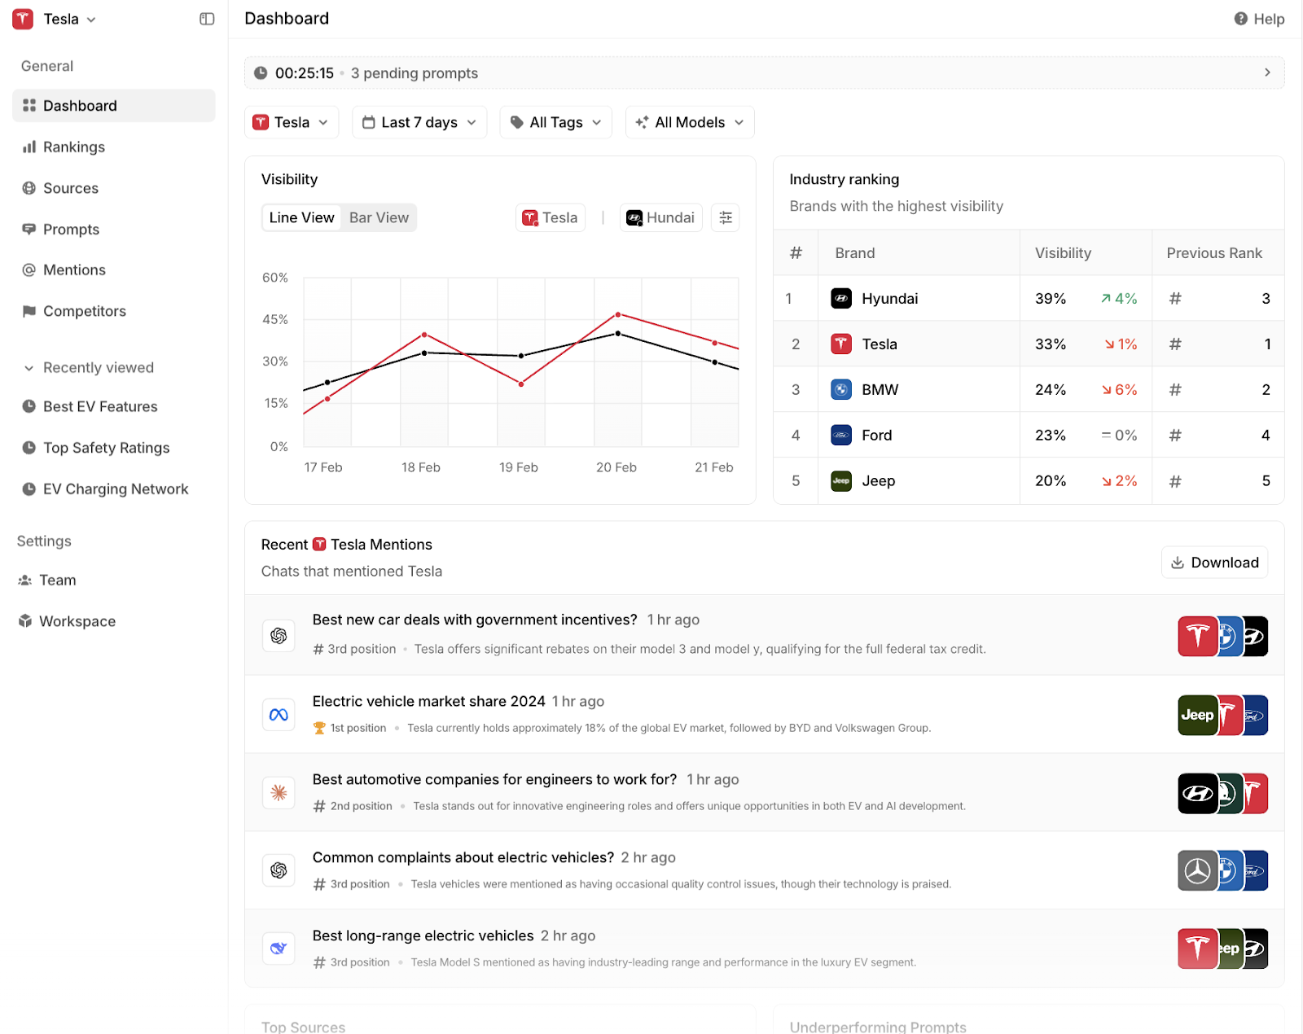Viewport: 1303px width, 1034px height.
Task: Collapse the sidebar panel icon
Action: pos(207,19)
